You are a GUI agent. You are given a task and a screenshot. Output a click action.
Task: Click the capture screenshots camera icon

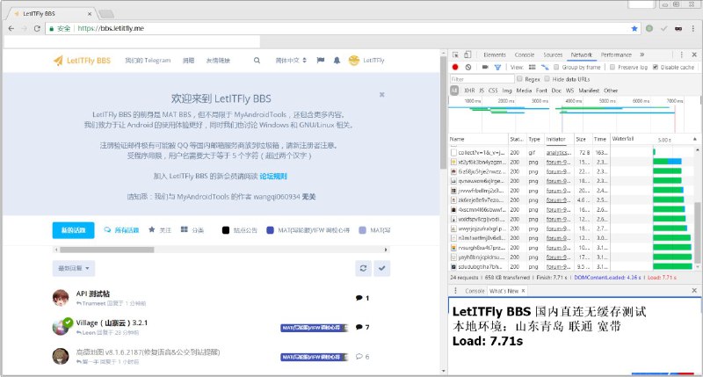[485, 68]
